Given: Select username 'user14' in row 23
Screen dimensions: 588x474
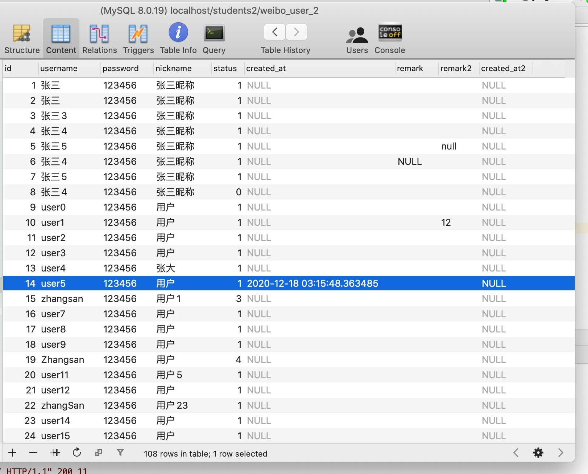Looking at the screenshot, I should [55, 421].
